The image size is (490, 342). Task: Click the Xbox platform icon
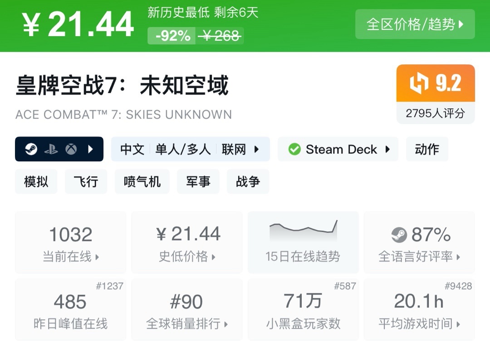[x=71, y=149]
